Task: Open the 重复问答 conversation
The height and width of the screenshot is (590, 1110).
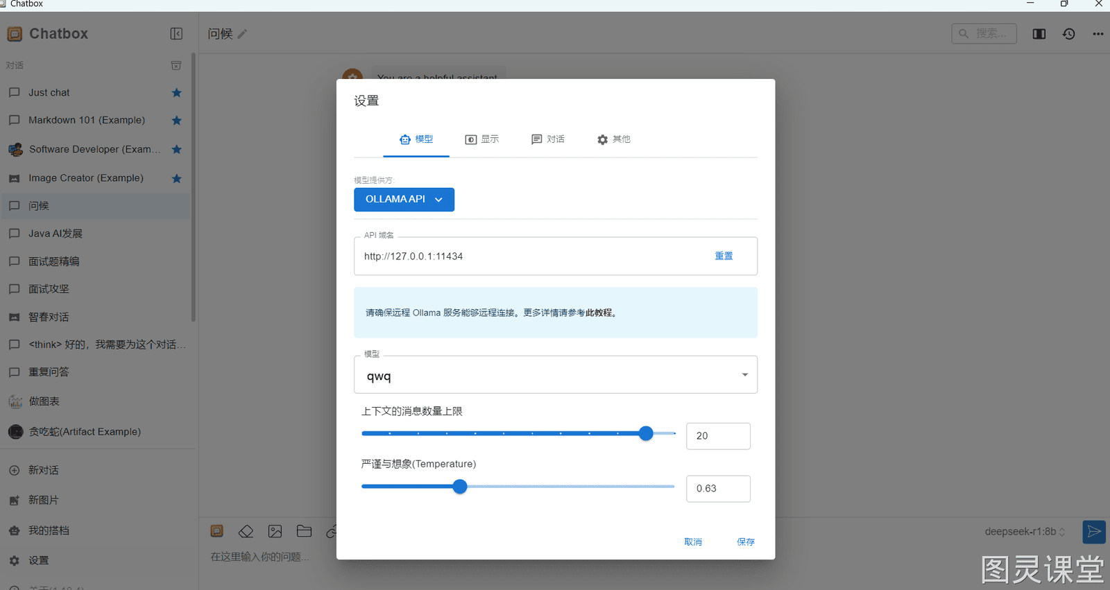Action: pyautogui.click(x=95, y=373)
